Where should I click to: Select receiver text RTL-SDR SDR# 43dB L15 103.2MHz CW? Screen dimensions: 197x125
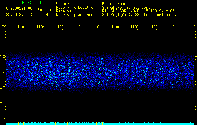[x=138, y=11]
